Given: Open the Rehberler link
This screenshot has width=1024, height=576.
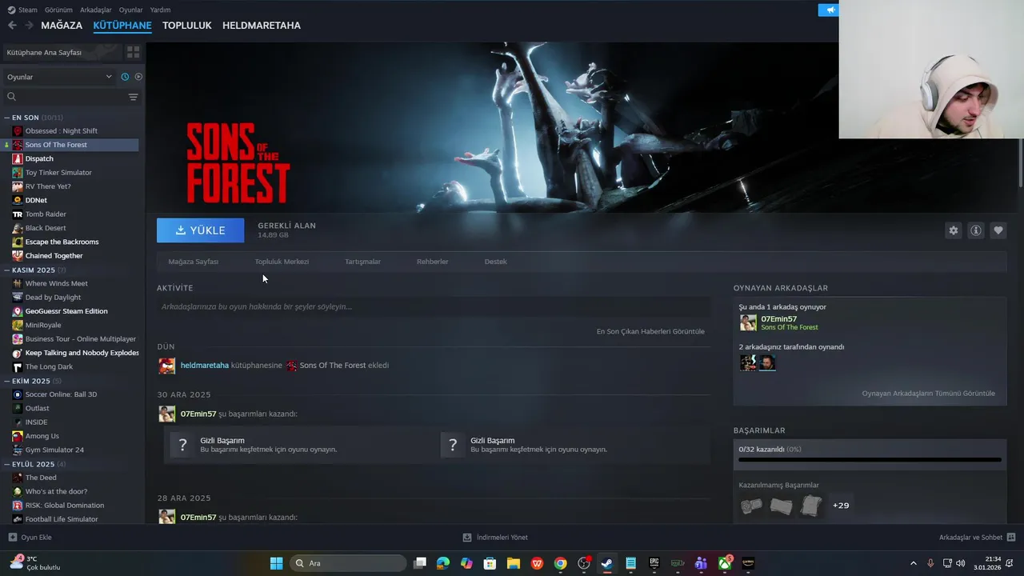Looking at the screenshot, I should click(432, 262).
